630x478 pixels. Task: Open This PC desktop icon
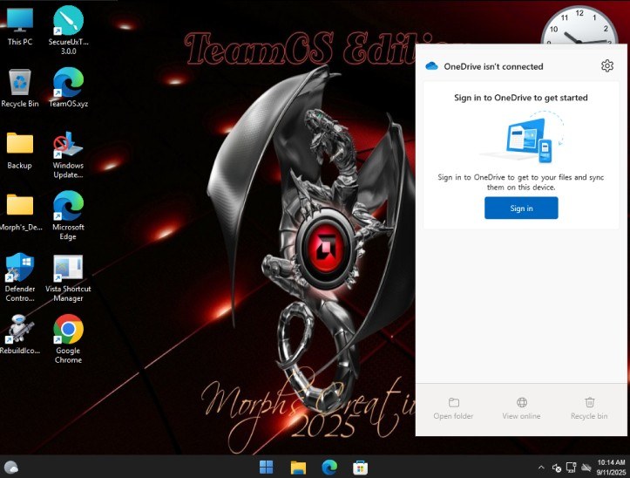point(19,26)
